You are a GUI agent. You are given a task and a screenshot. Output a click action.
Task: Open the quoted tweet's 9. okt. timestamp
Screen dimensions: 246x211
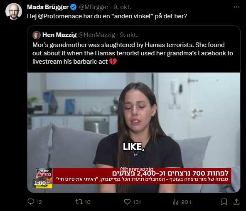(x=129, y=35)
